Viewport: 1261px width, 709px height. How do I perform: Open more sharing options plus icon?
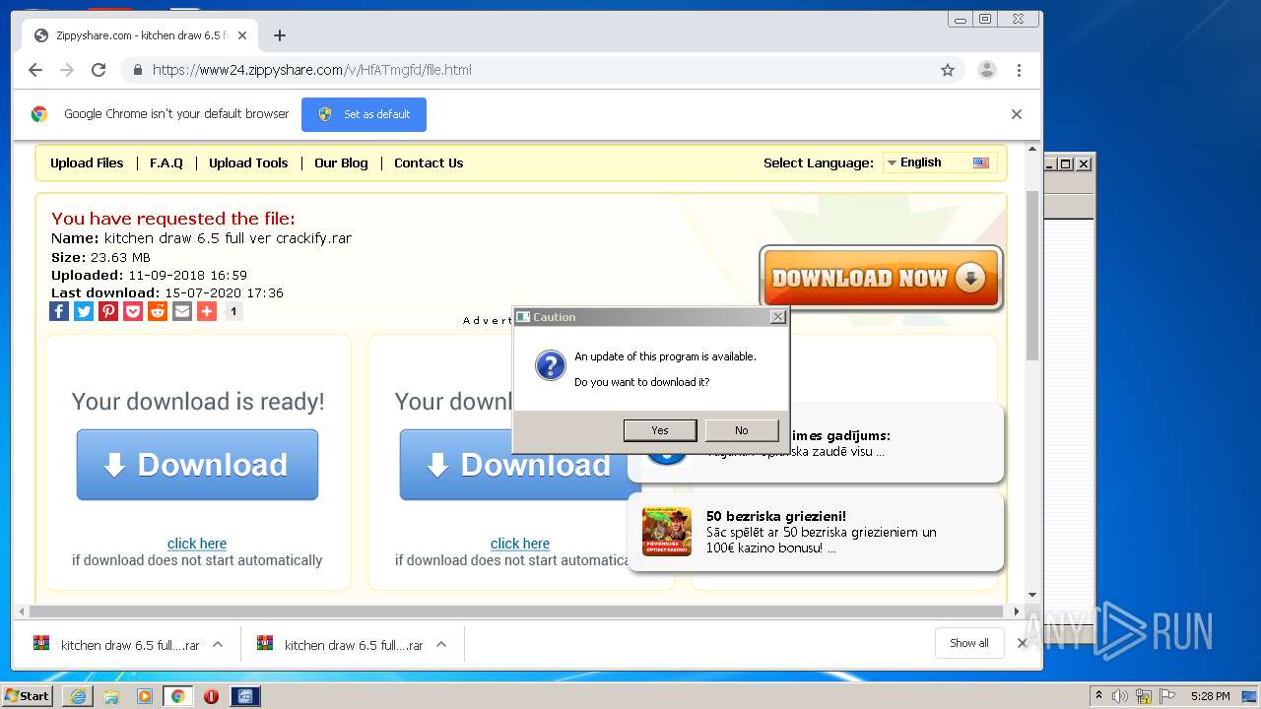coord(207,311)
